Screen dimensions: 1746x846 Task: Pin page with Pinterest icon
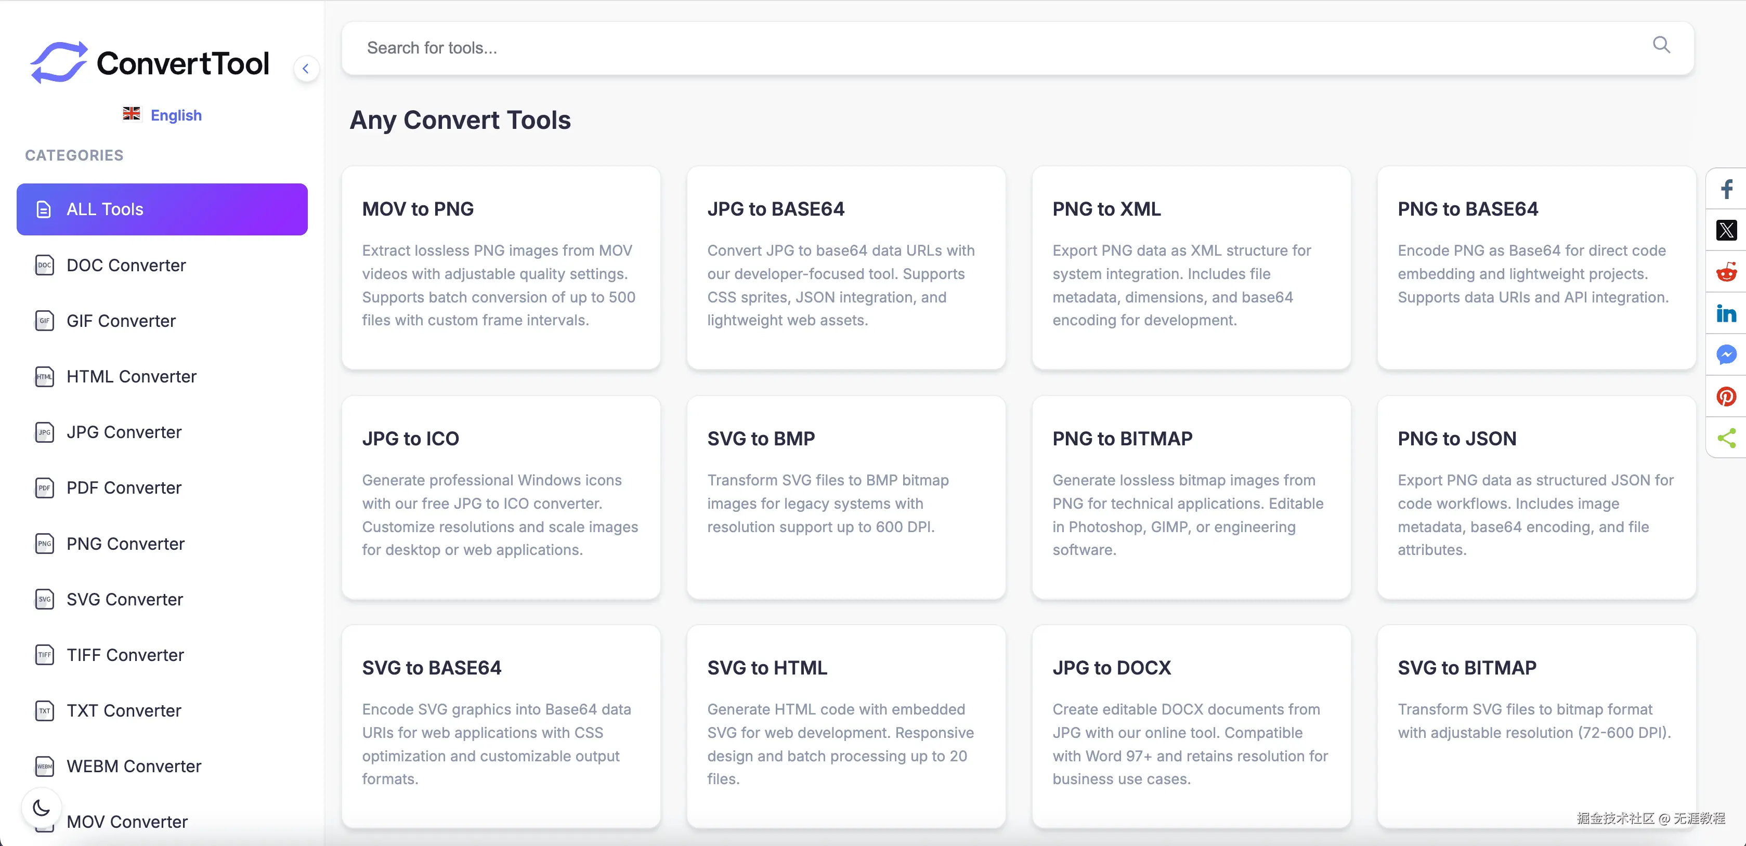(1726, 397)
